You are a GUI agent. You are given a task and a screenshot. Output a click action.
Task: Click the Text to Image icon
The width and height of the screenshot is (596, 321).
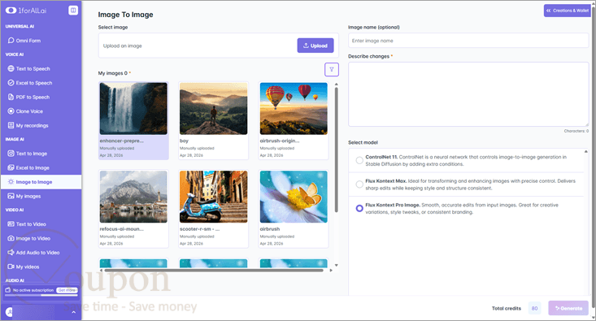pyautogui.click(x=11, y=154)
